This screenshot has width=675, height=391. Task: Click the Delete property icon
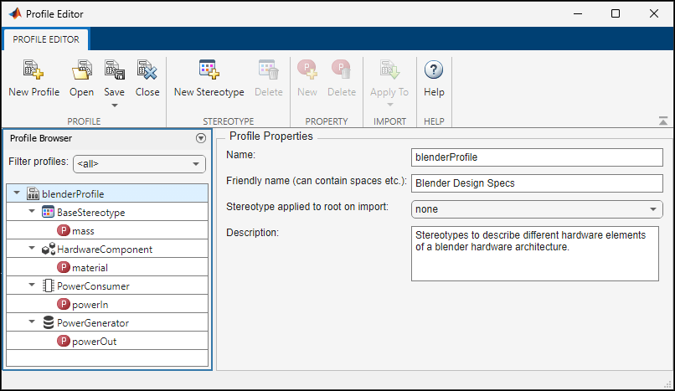[342, 69]
